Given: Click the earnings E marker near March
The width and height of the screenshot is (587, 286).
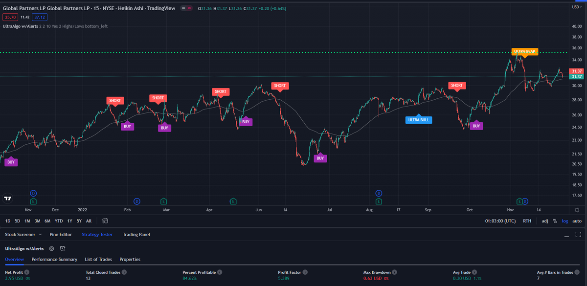Looking at the screenshot, I should click(x=164, y=201).
